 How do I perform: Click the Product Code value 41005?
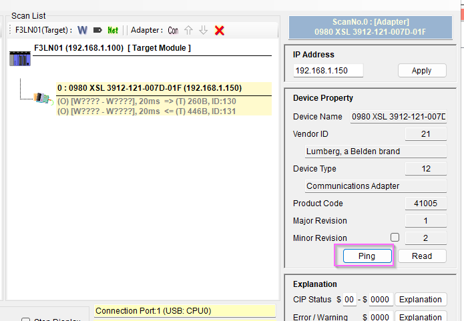[425, 204]
